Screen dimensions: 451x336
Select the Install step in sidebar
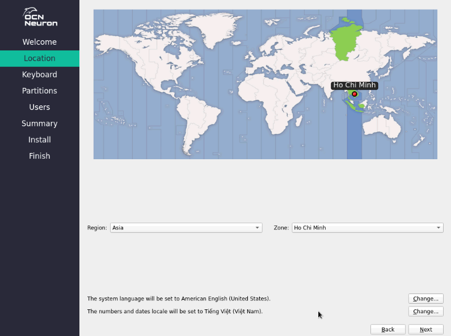(x=39, y=140)
